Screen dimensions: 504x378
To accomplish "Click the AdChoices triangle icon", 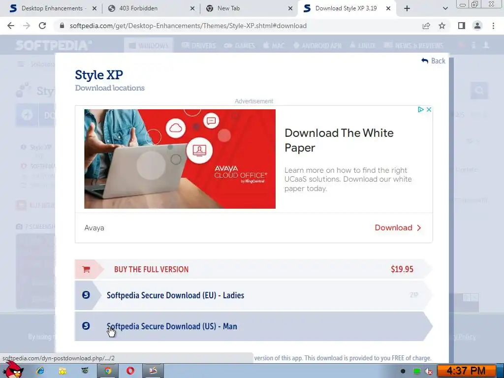I will (x=420, y=110).
